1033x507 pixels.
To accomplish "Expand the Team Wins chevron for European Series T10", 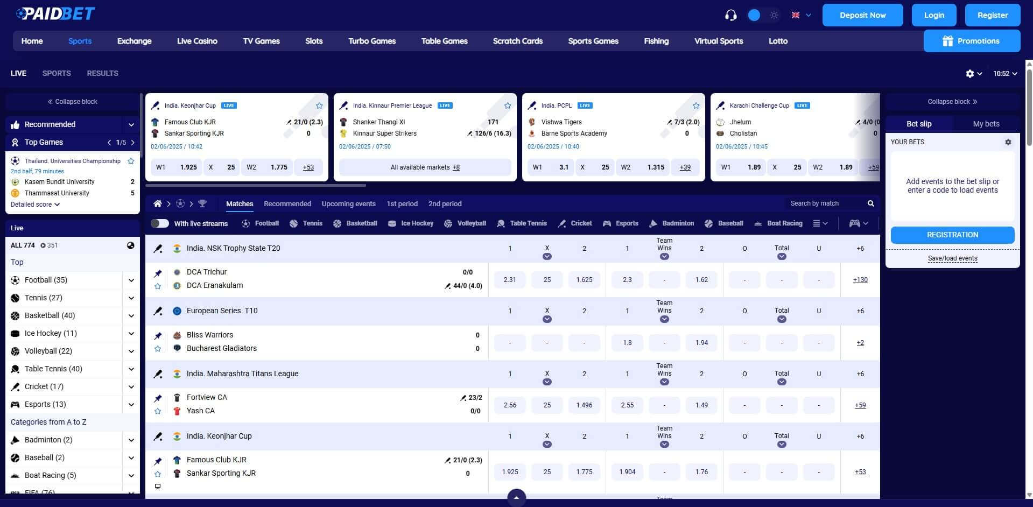I will click(x=664, y=319).
